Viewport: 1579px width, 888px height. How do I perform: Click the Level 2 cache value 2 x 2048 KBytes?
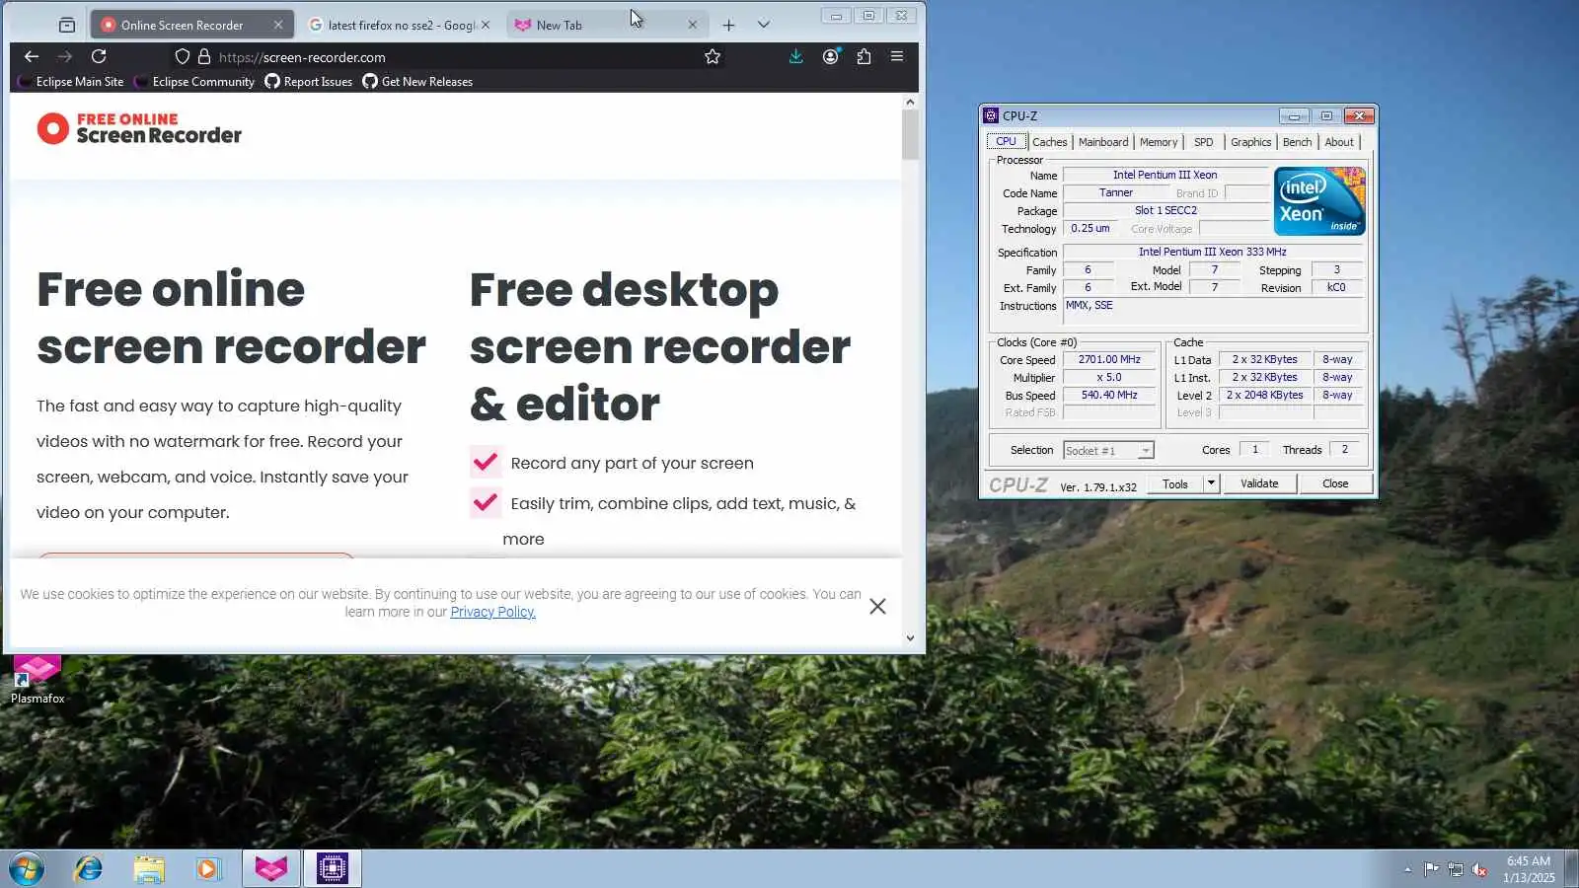1265,396
